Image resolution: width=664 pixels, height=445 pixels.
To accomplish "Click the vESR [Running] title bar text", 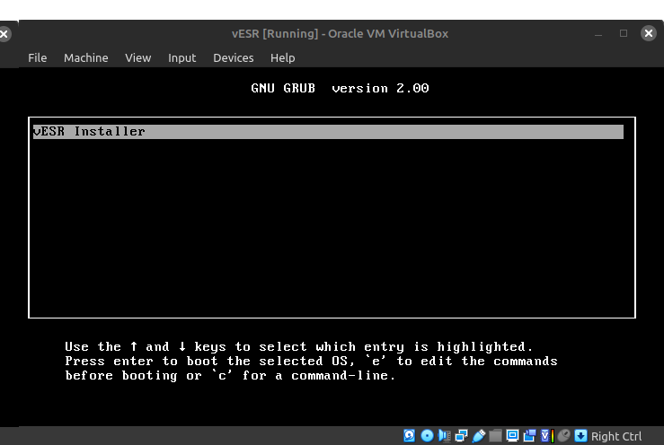I will (340, 33).
